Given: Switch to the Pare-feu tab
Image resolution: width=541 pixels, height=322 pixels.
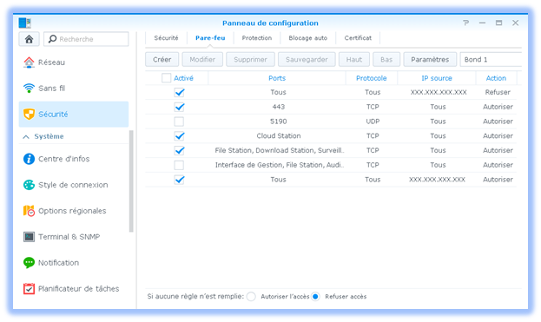Looking at the screenshot, I should pyautogui.click(x=210, y=38).
